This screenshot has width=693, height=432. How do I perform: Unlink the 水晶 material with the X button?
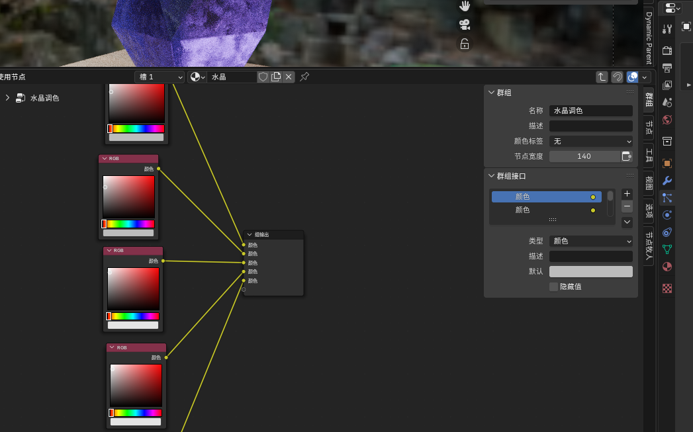pyautogui.click(x=289, y=77)
